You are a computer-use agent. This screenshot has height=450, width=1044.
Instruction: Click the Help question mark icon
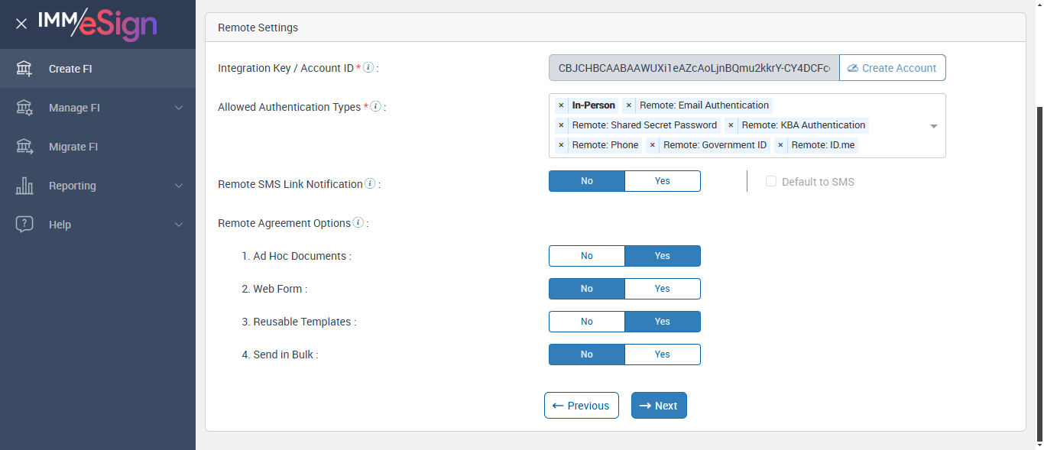(24, 225)
